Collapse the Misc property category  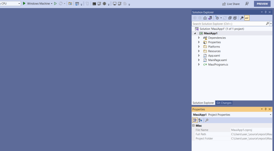click(193, 125)
